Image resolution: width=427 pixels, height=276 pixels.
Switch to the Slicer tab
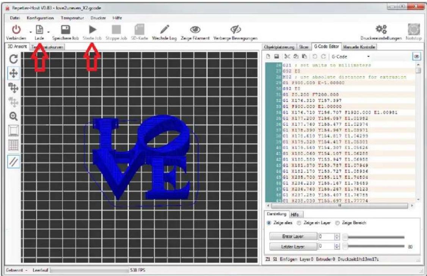click(x=304, y=47)
